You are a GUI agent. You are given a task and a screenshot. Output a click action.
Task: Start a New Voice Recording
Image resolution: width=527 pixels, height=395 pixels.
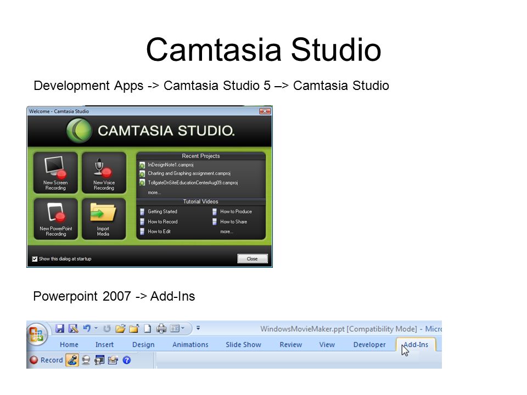(x=104, y=173)
